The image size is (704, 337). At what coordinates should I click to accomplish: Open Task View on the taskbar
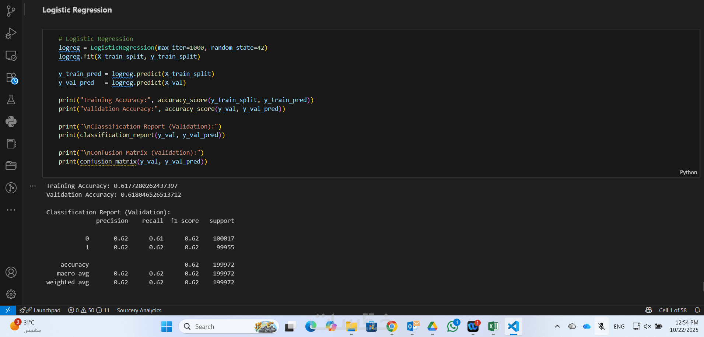(x=290, y=326)
